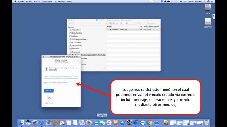227x127 pixels.
Task: Open link permission settings (Cualquier persona)
Action: click(61, 69)
